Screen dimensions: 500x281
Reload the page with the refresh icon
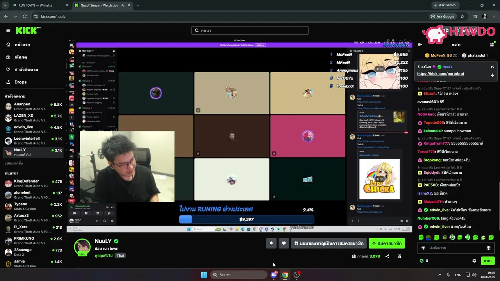click(25, 16)
